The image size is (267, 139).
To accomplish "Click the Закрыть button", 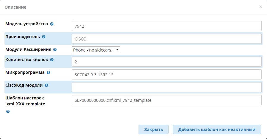I will 154,129.
